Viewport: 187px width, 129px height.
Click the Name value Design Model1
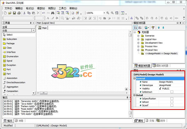[x=166, y=82]
